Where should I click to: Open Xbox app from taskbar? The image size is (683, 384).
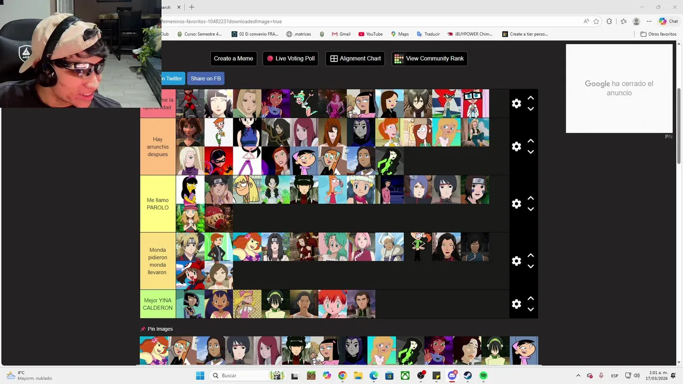click(x=405, y=375)
